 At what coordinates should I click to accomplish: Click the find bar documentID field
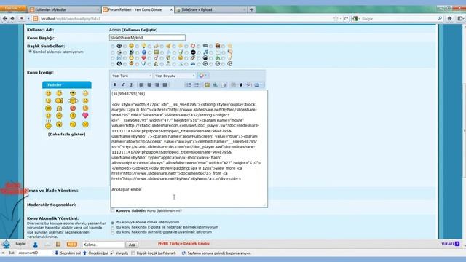pos(34,253)
